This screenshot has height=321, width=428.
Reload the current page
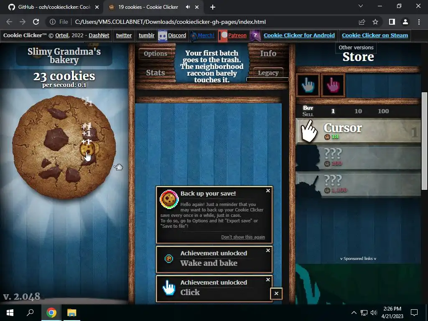pyautogui.click(x=36, y=22)
